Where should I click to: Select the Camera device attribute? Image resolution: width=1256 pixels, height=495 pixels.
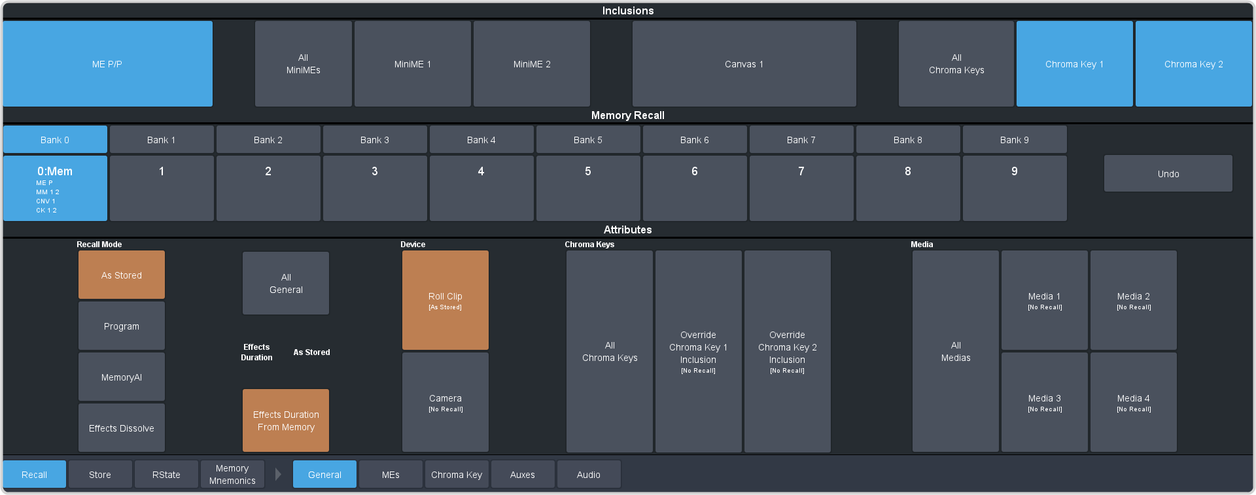pyautogui.click(x=445, y=402)
